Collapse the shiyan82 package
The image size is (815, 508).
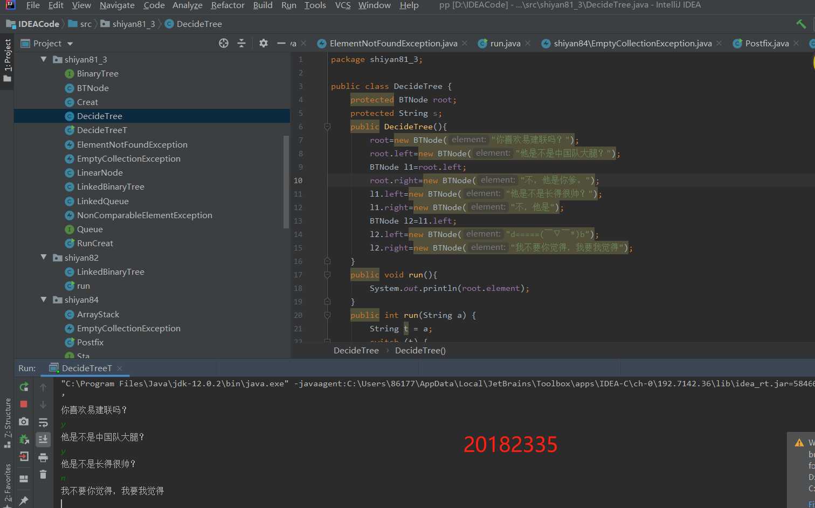point(44,258)
